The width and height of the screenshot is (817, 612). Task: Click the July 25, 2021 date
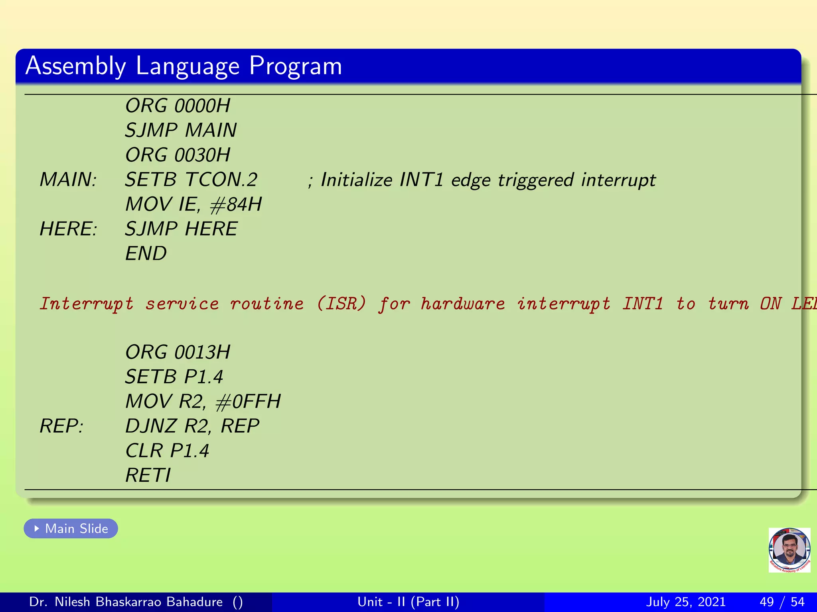click(685, 602)
